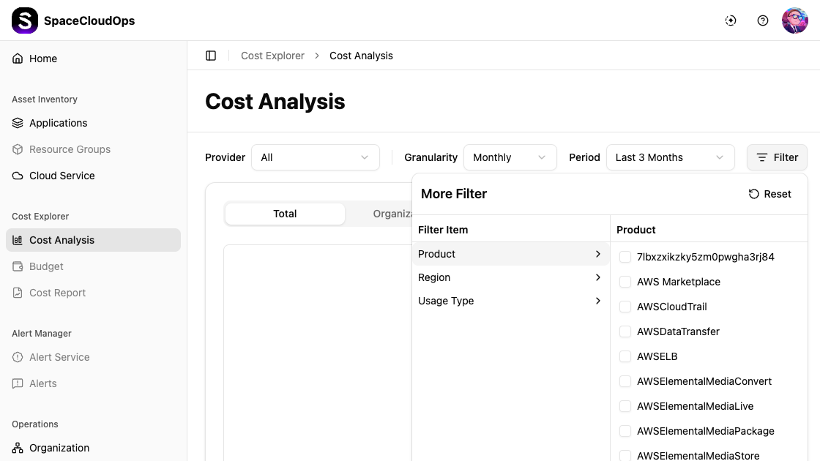Open Organization in the sidebar

point(59,448)
